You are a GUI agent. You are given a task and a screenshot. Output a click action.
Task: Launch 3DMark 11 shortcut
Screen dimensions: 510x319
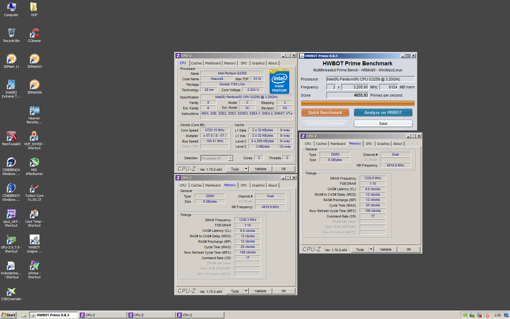[11, 61]
